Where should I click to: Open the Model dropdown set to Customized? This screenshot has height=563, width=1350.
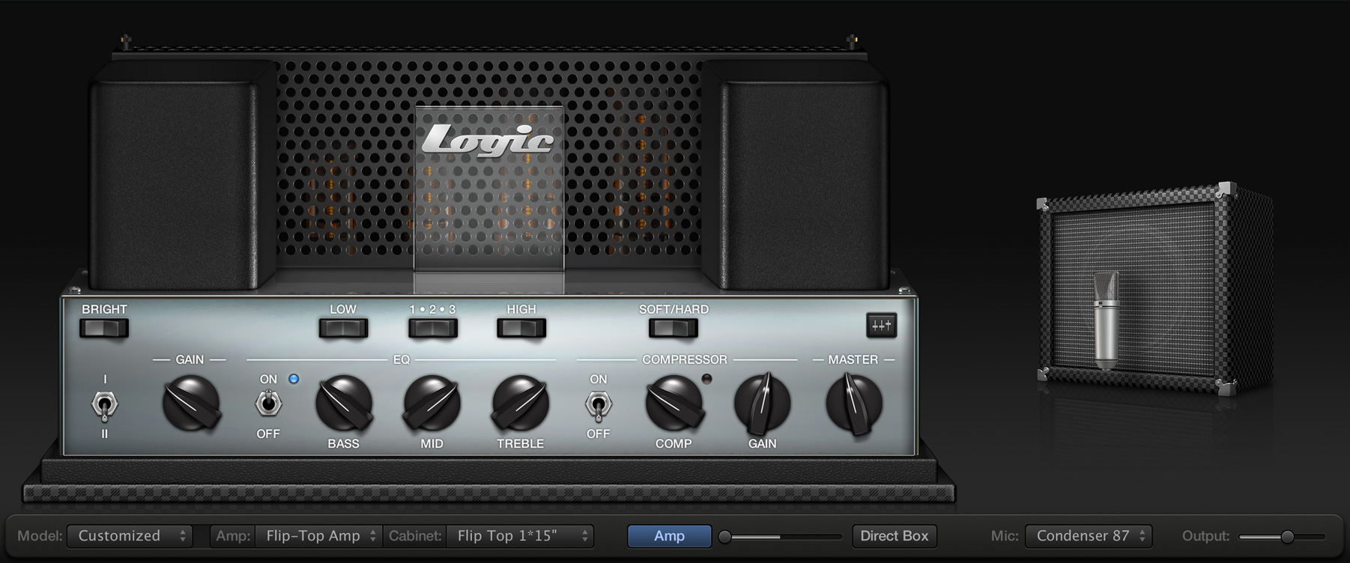(130, 536)
